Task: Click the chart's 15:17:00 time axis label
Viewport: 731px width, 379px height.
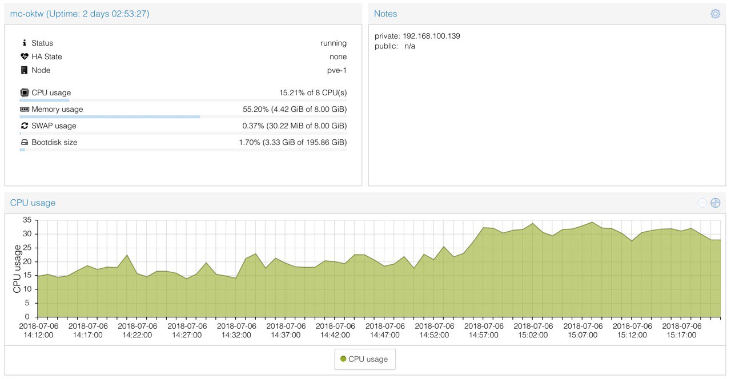Action: coord(682,330)
